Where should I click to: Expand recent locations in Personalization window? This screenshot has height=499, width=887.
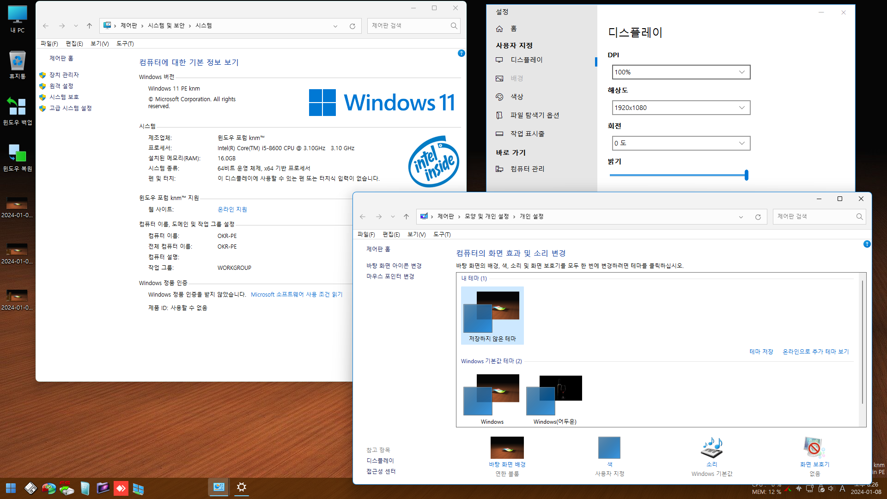(x=393, y=217)
